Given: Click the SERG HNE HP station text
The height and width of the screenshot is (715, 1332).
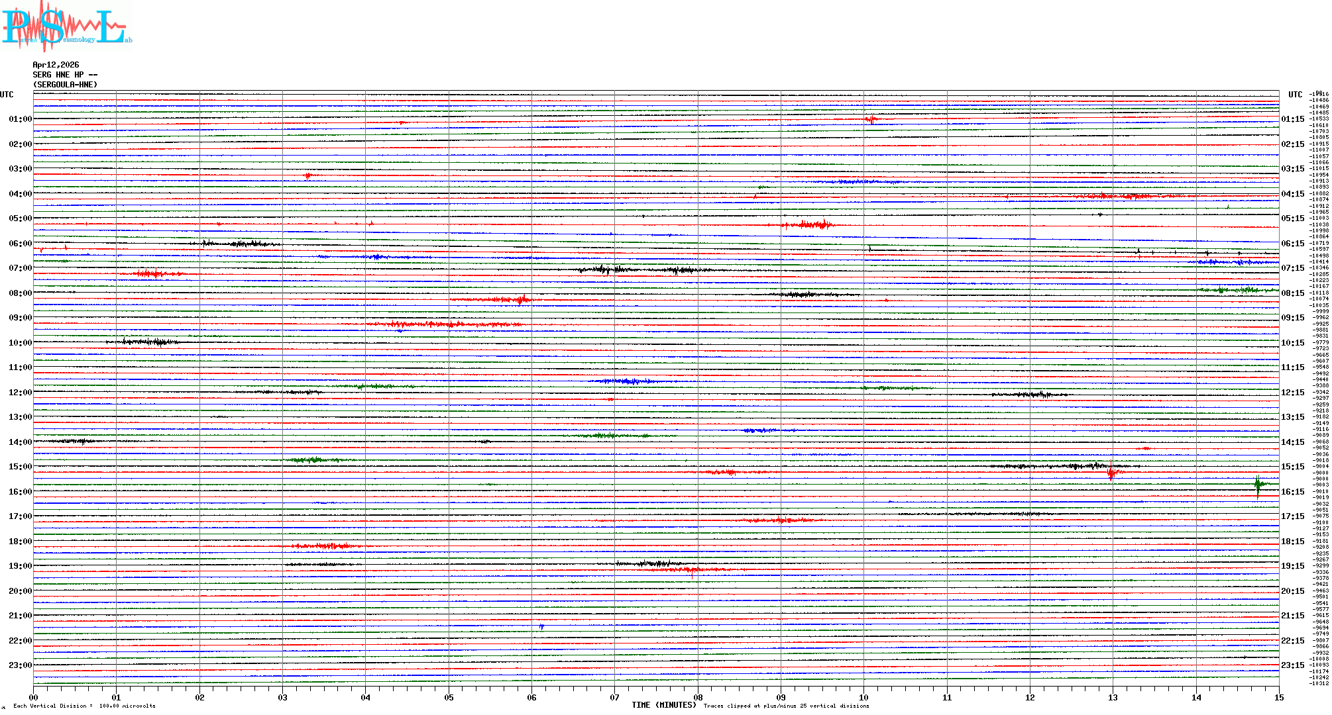Looking at the screenshot, I should click(x=65, y=75).
